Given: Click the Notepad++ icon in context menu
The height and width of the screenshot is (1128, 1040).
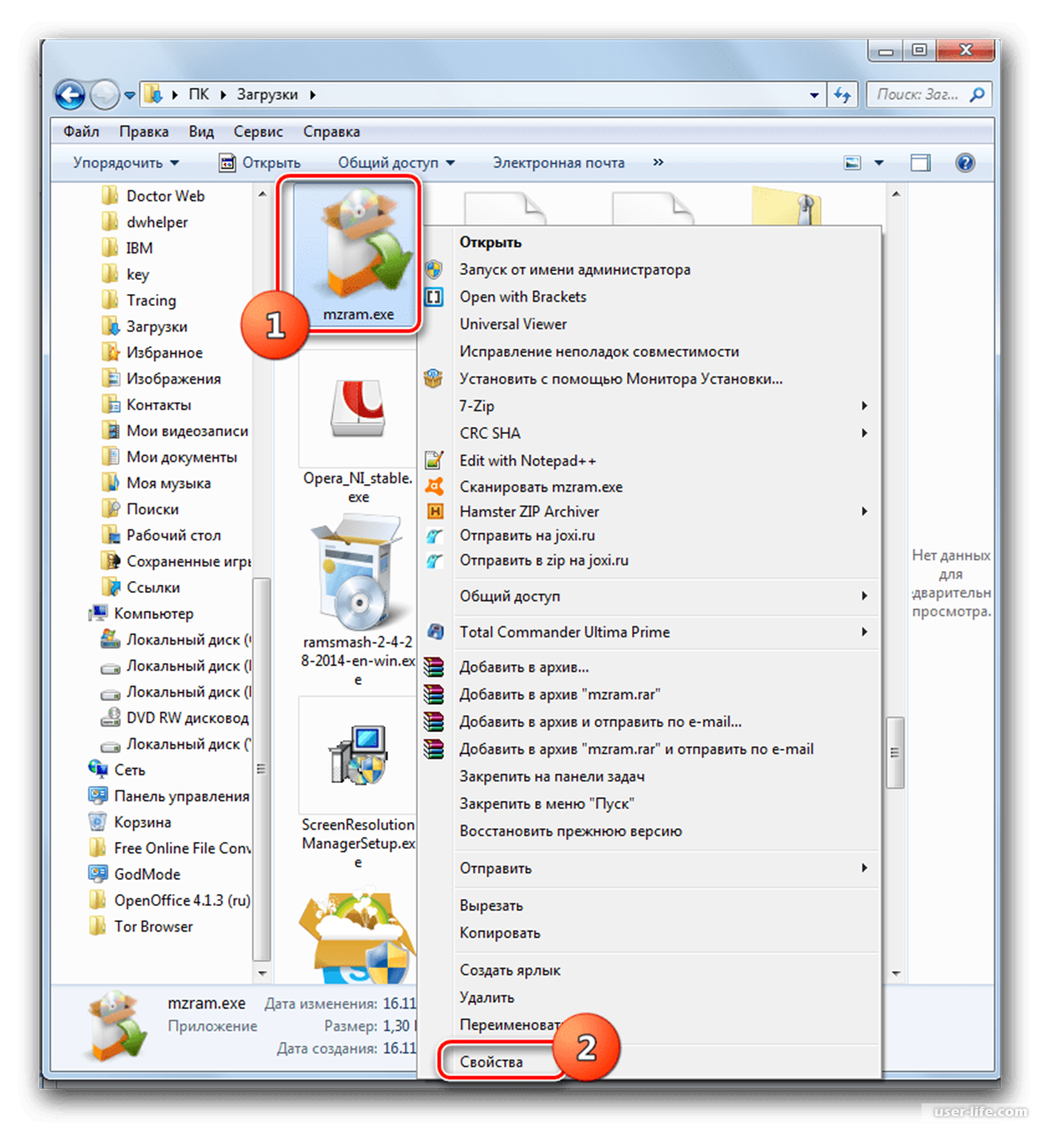Looking at the screenshot, I should click(x=433, y=460).
